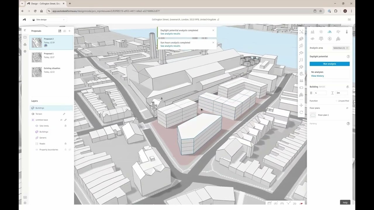
Task: Open the solar panel energy analysis icon
Action: pos(321,38)
